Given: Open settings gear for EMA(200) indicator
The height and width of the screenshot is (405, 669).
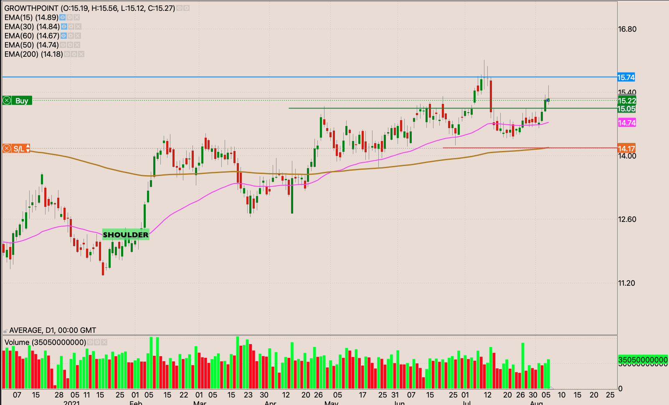Looking at the screenshot, I should pos(74,54).
